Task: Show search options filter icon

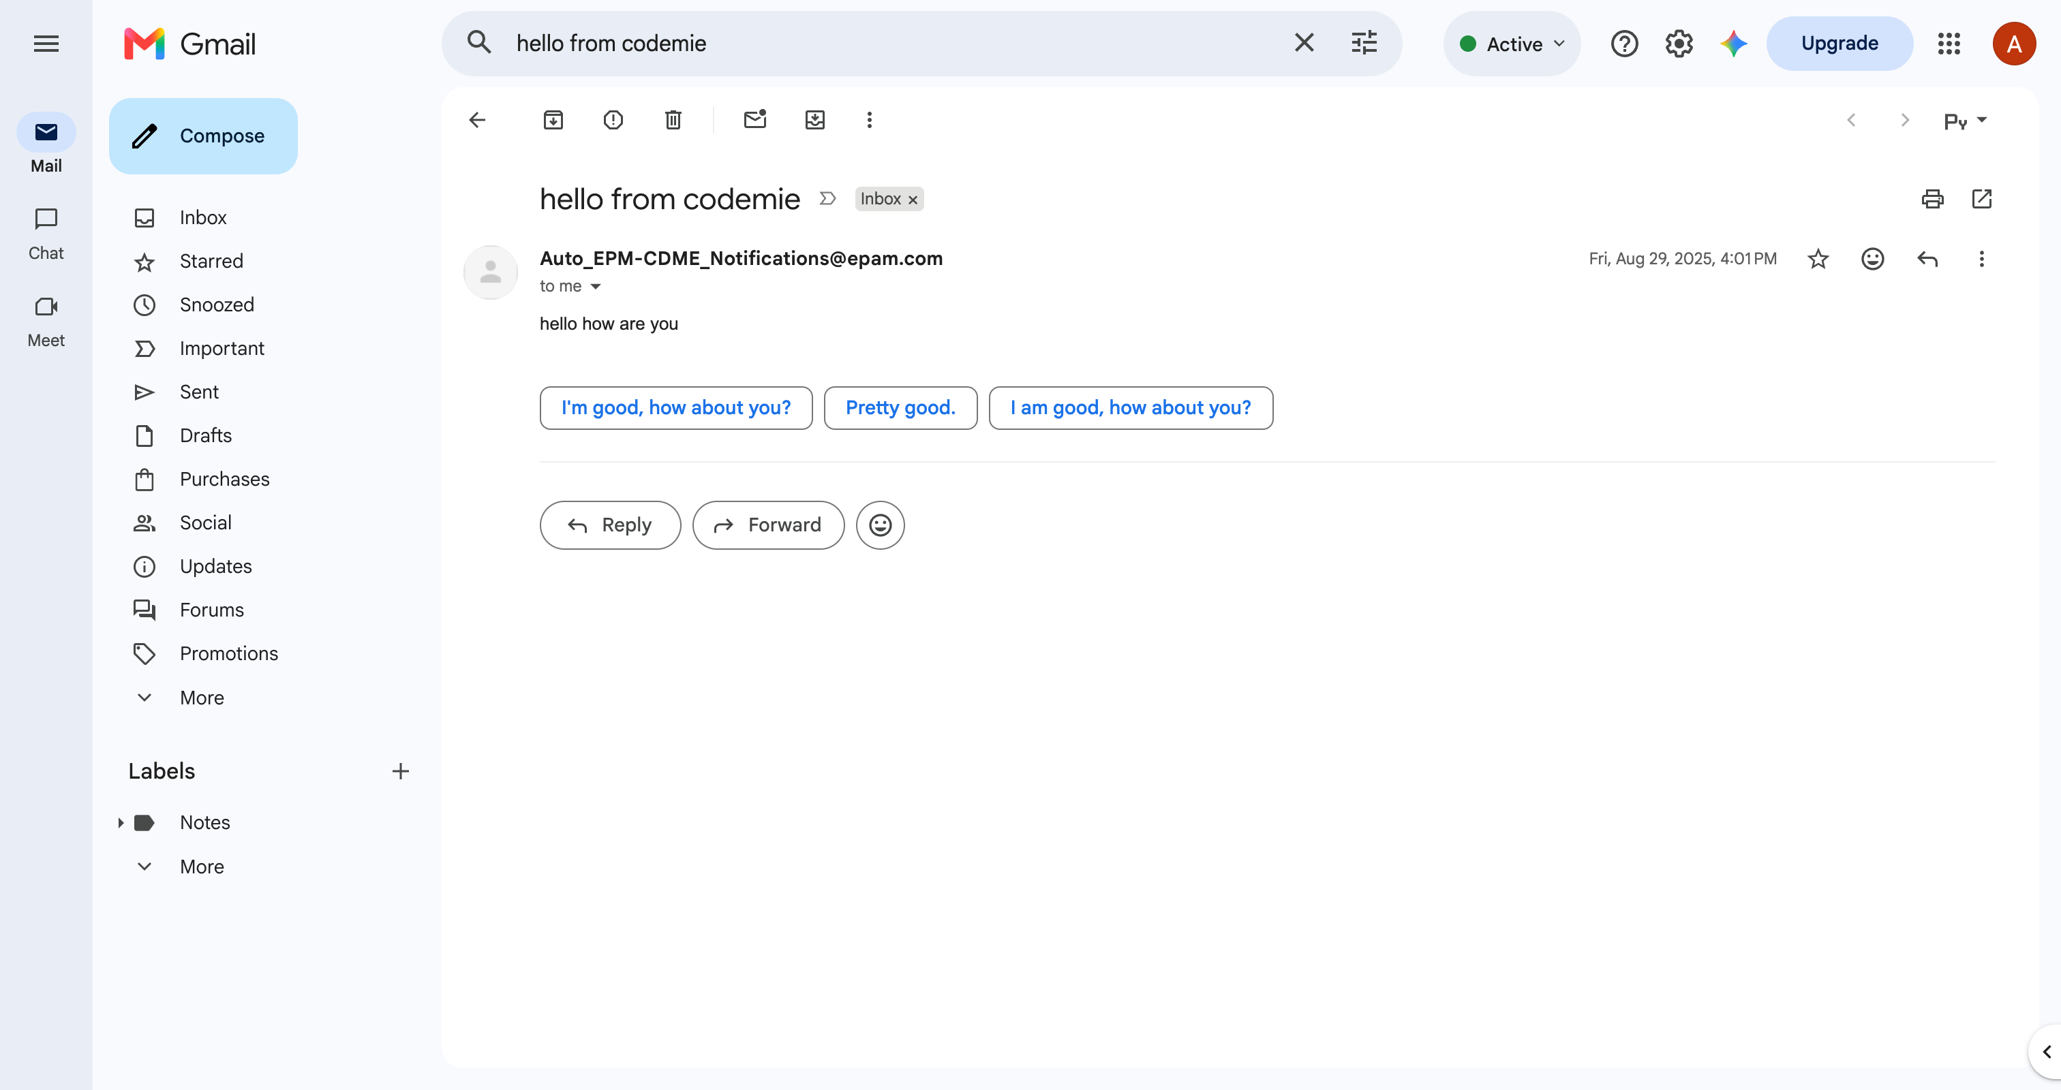Action: tap(1364, 42)
